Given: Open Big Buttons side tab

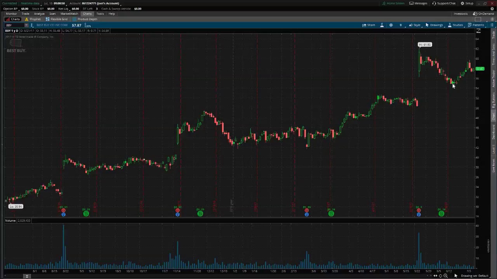Looking at the screenshot, I should tap(494, 100).
